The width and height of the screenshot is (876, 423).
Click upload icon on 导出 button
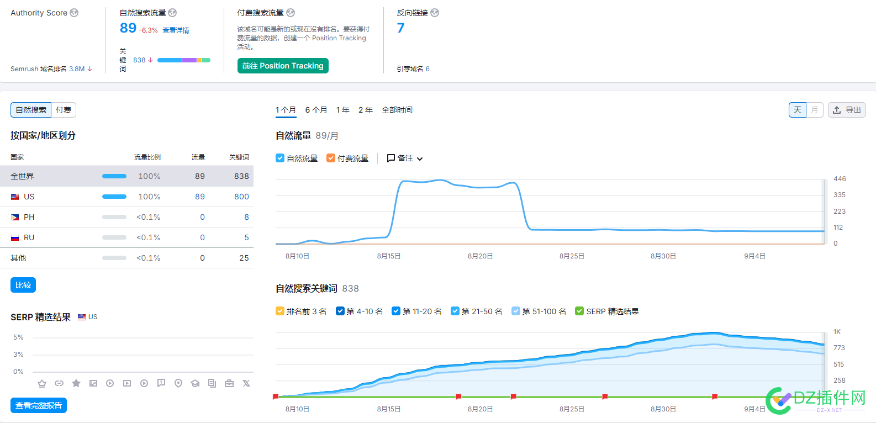coord(837,110)
